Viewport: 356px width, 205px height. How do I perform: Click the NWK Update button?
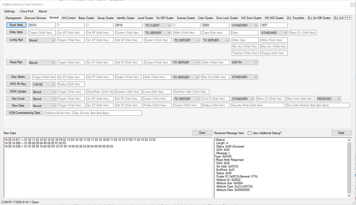coord(18,91)
